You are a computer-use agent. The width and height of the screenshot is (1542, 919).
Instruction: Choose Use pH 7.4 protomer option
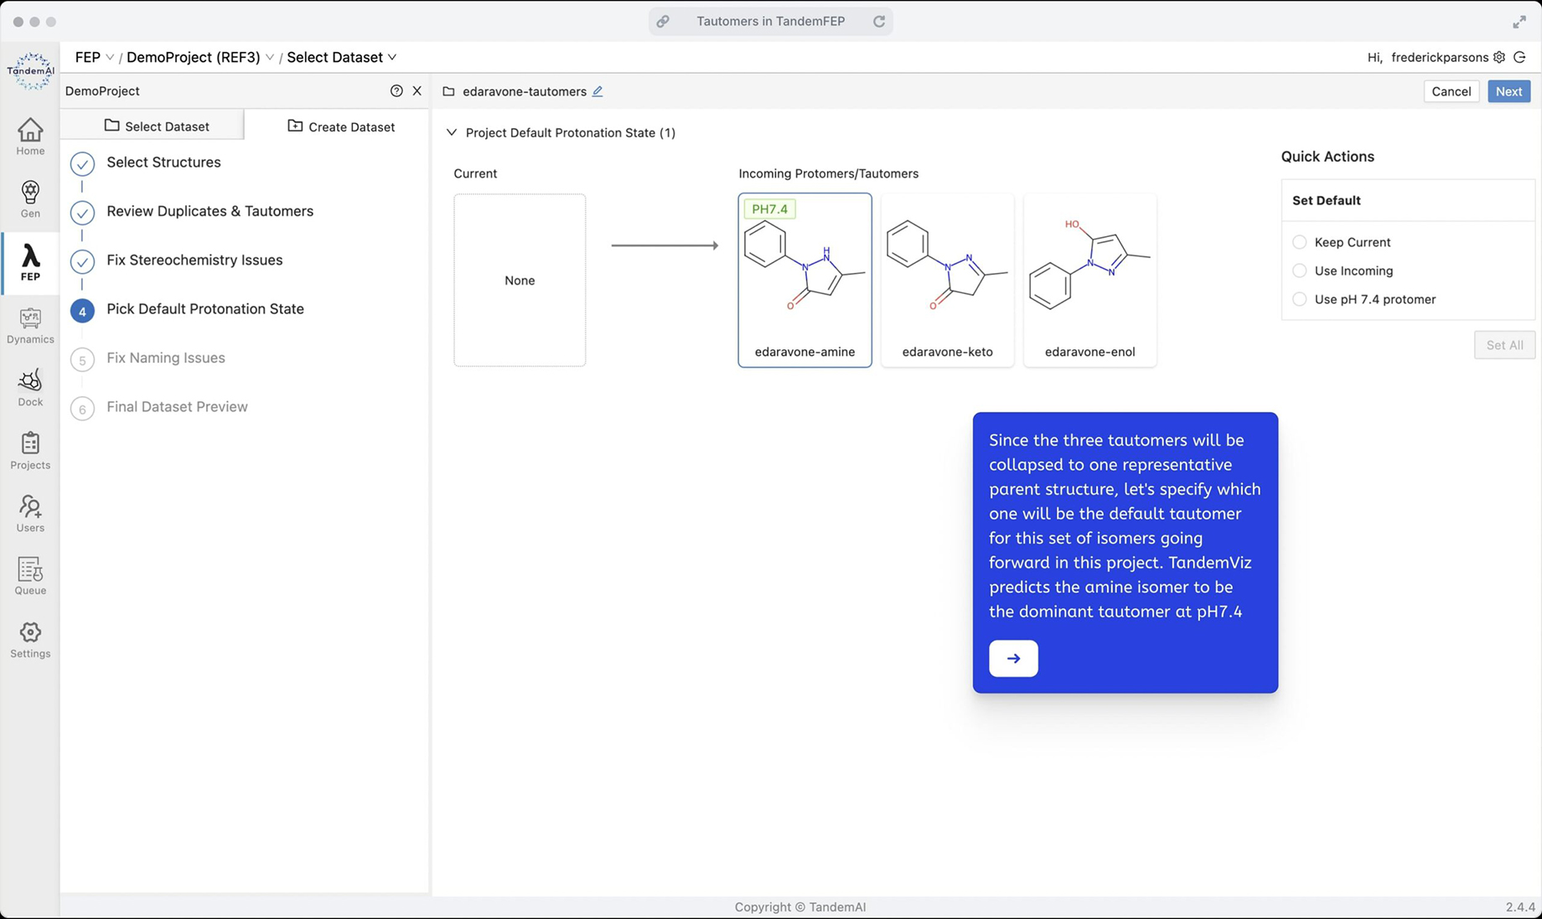pyautogui.click(x=1300, y=299)
